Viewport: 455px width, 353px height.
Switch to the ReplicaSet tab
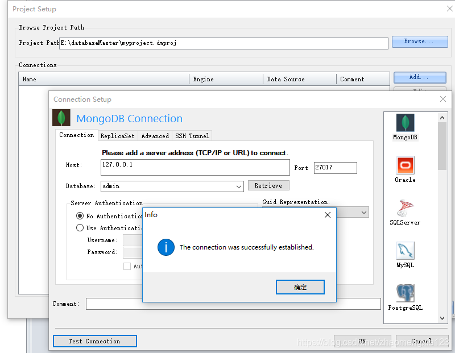click(118, 136)
